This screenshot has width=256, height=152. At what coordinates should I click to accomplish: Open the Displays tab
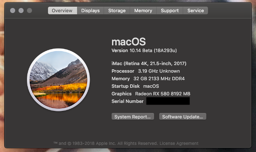(x=91, y=10)
